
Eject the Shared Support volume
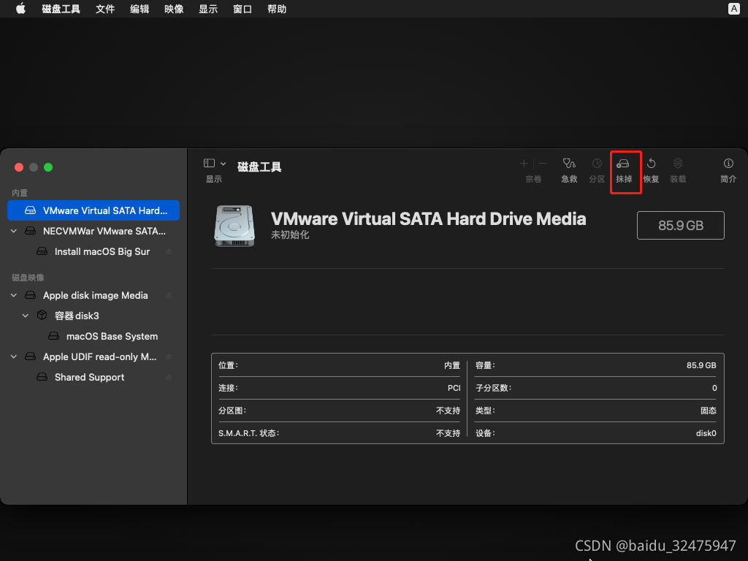[169, 378]
